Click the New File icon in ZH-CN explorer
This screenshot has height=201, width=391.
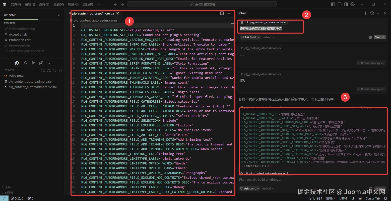point(43,70)
